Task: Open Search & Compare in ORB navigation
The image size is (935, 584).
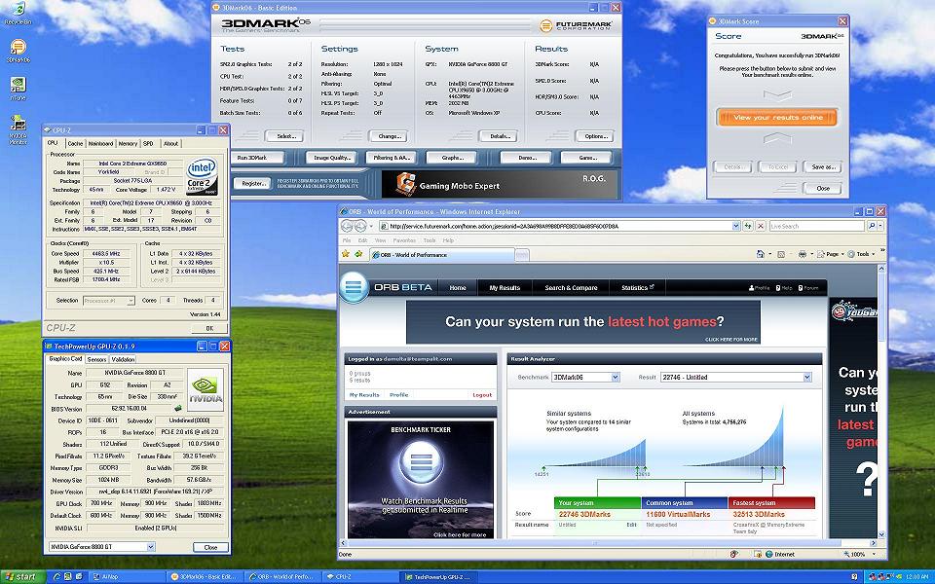Action: [x=571, y=288]
